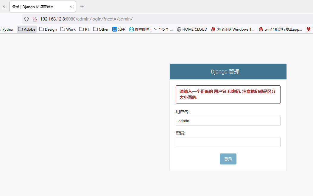Click the address bar URL
Image resolution: width=313 pixels, height=196 pixels.
[x=86, y=19]
